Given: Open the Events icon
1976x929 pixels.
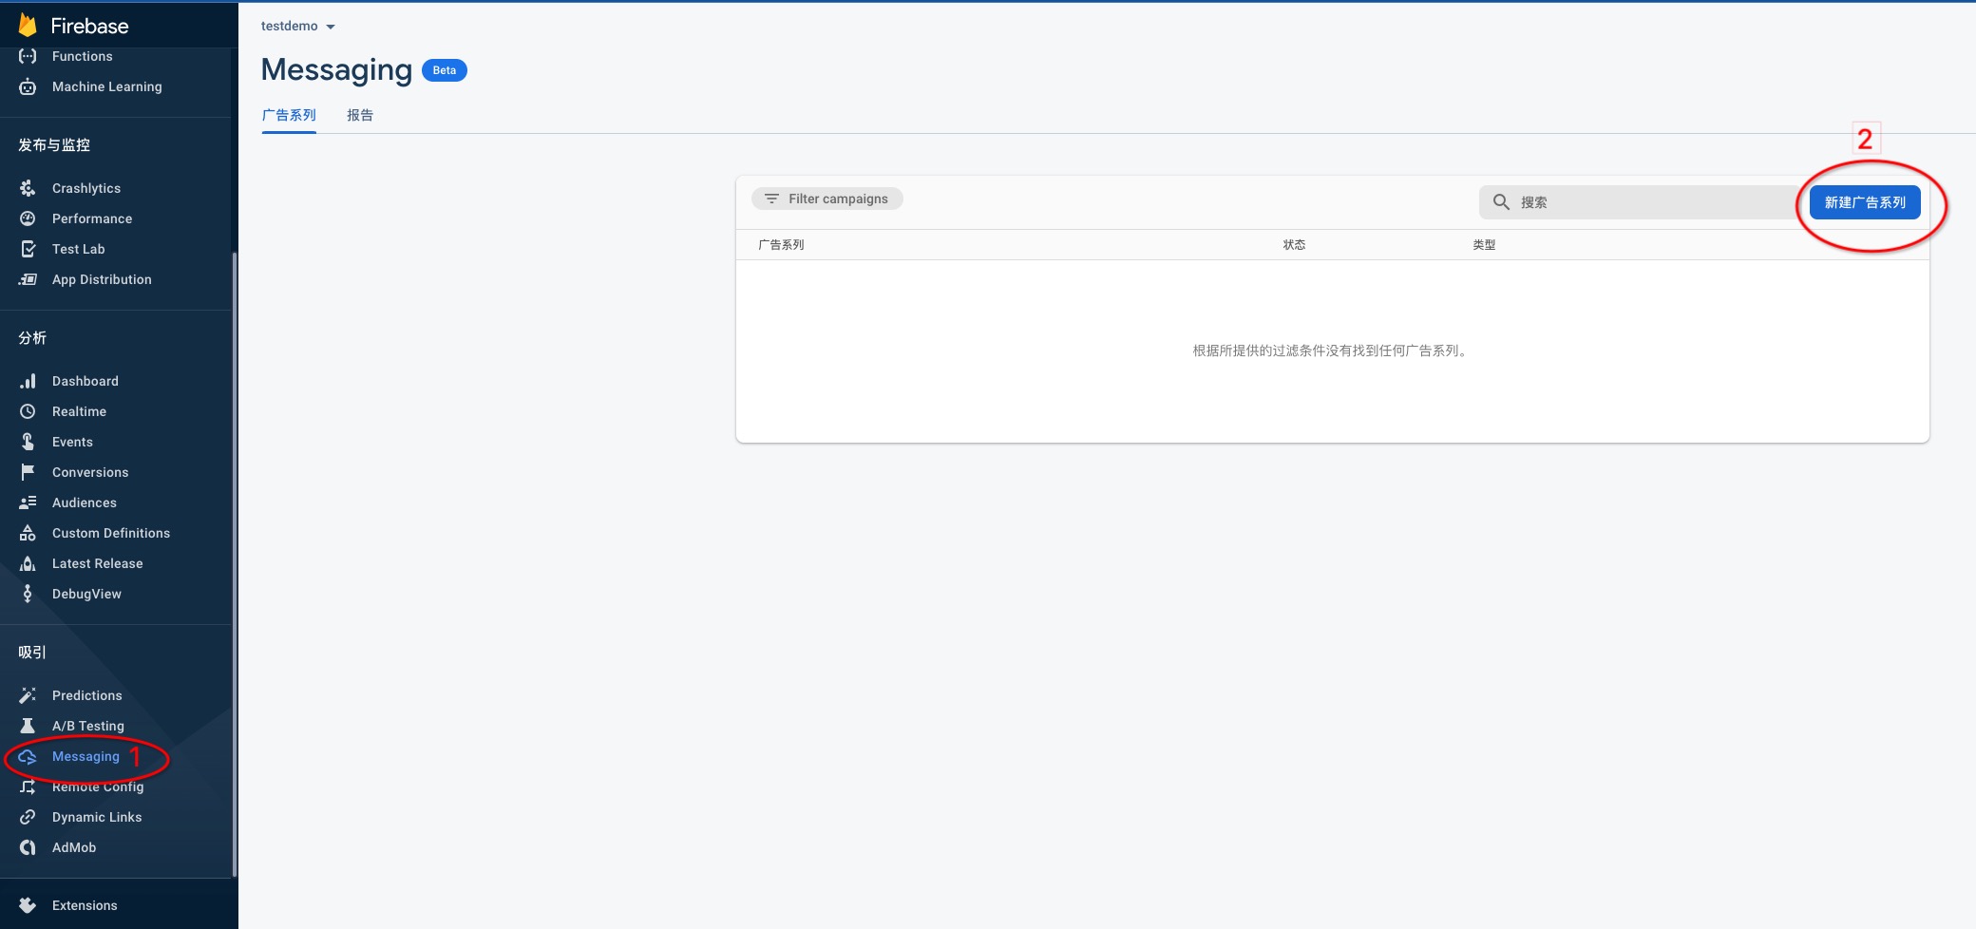Looking at the screenshot, I should [28, 442].
